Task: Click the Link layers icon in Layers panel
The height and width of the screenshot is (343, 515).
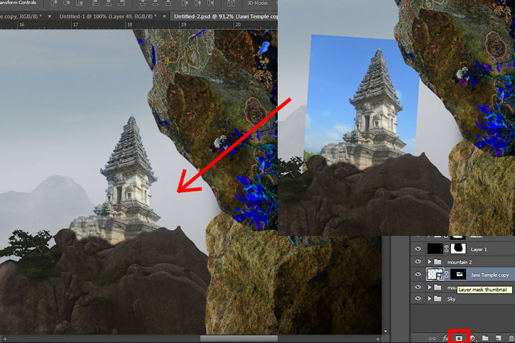Action: point(432,338)
